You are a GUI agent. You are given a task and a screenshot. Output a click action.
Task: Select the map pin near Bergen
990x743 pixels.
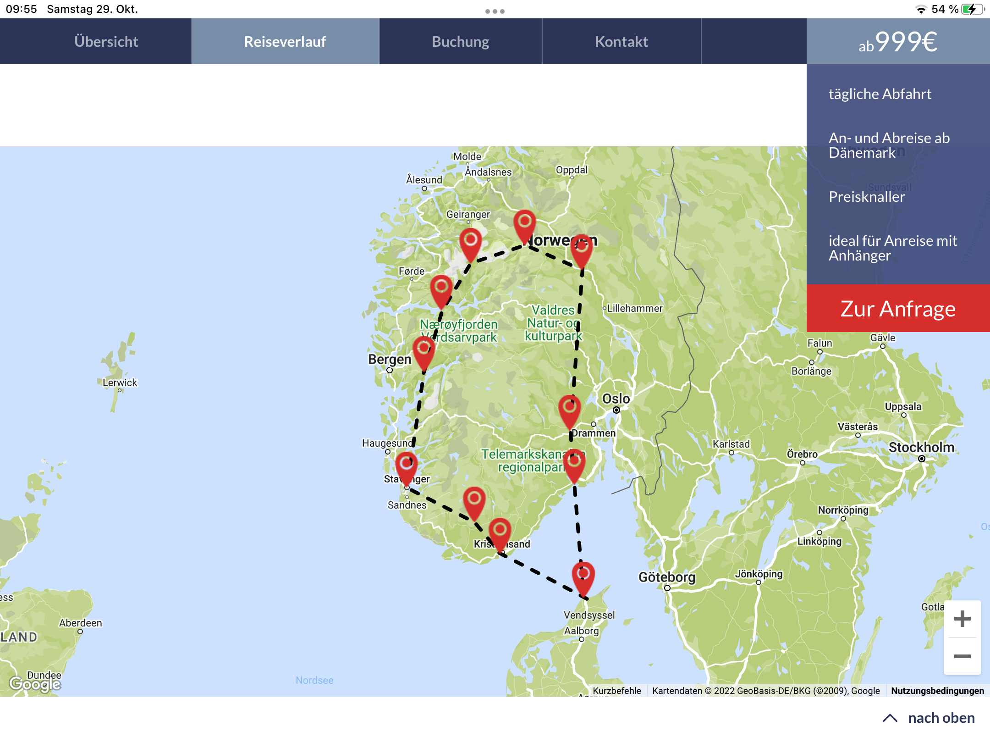[x=424, y=353]
